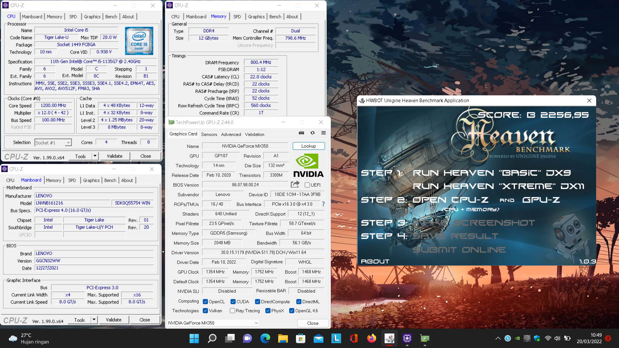Open the Mail app from the taskbar
This screenshot has height=348, width=619.
click(x=318, y=338)
